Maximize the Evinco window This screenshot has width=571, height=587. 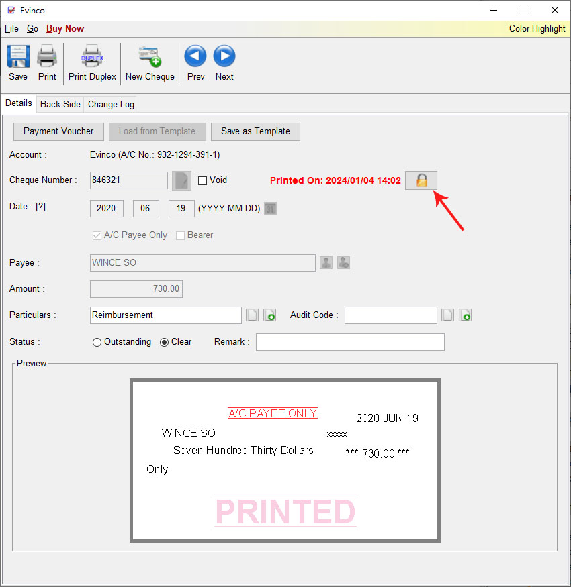click(524, 11)
